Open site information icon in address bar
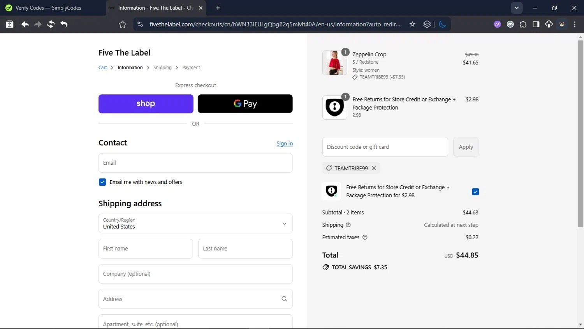Screen dimensions: 584x329 click(140, 24)
